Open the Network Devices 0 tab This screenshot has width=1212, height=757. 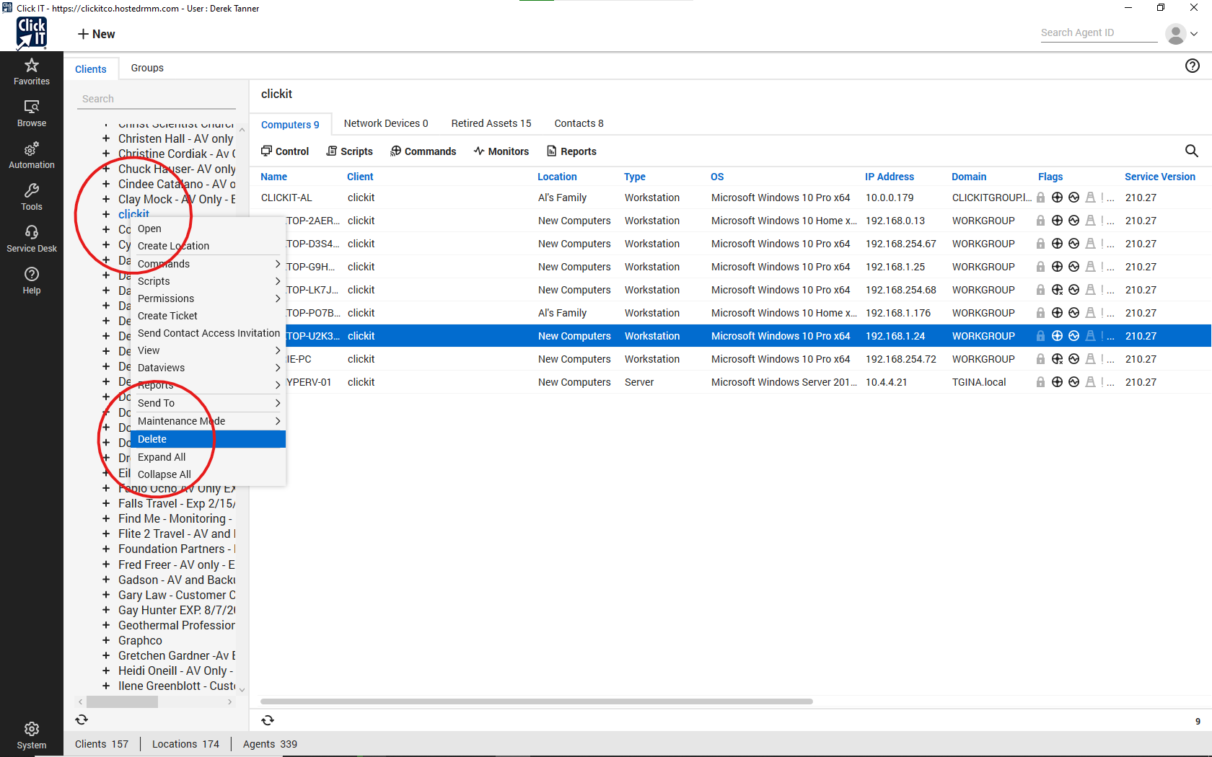(386, 123)
